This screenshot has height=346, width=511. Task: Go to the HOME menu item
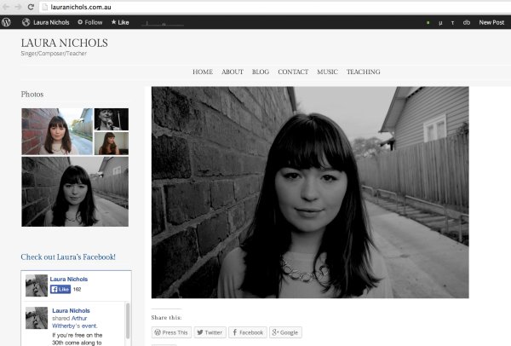203,72
